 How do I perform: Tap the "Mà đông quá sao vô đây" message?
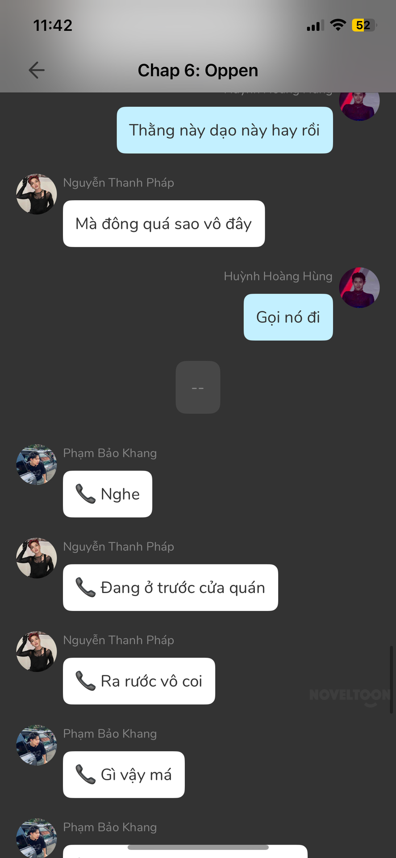[164, 223]
